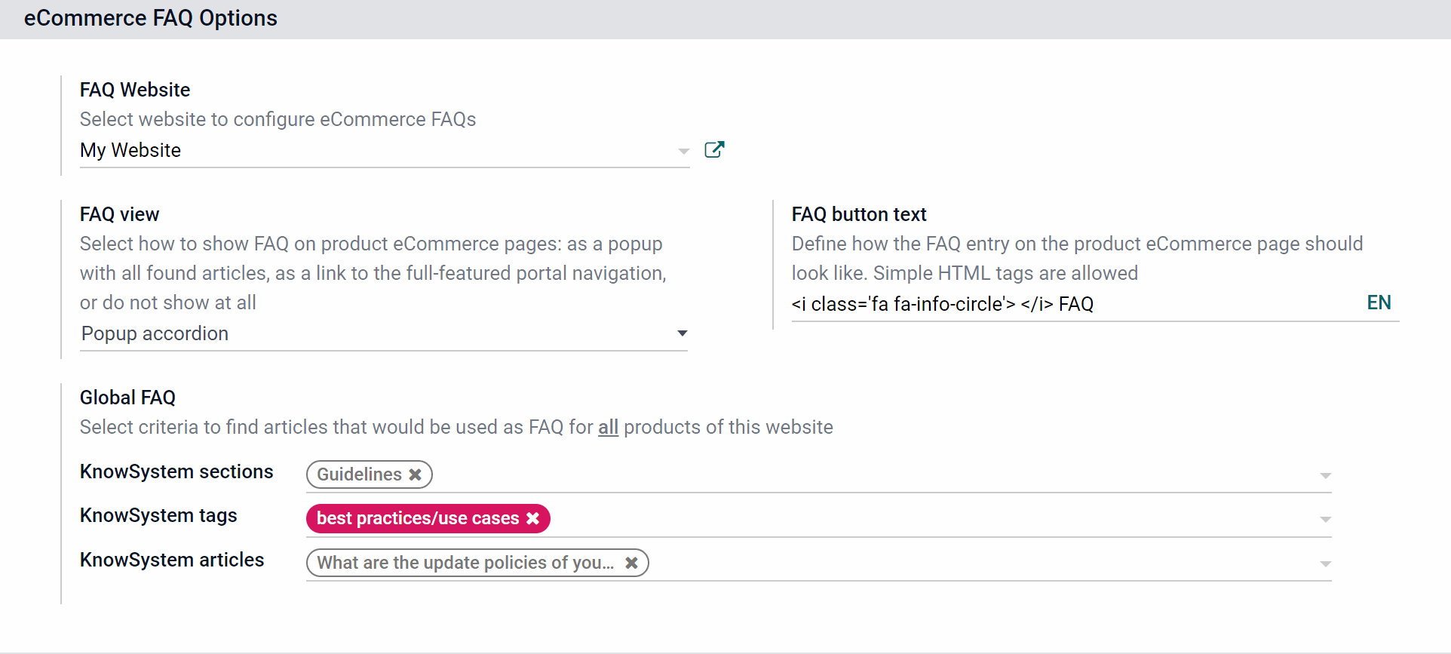Open the FAQ view Popup accordion dropdown
This screenshot has width=1451, height=654.
tap(384, 333)
